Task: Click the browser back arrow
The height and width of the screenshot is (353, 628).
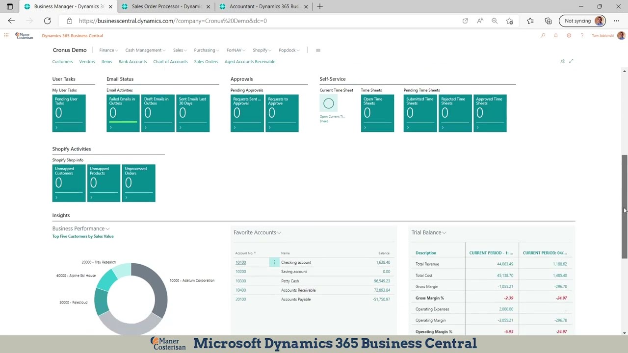Action: 11,21
